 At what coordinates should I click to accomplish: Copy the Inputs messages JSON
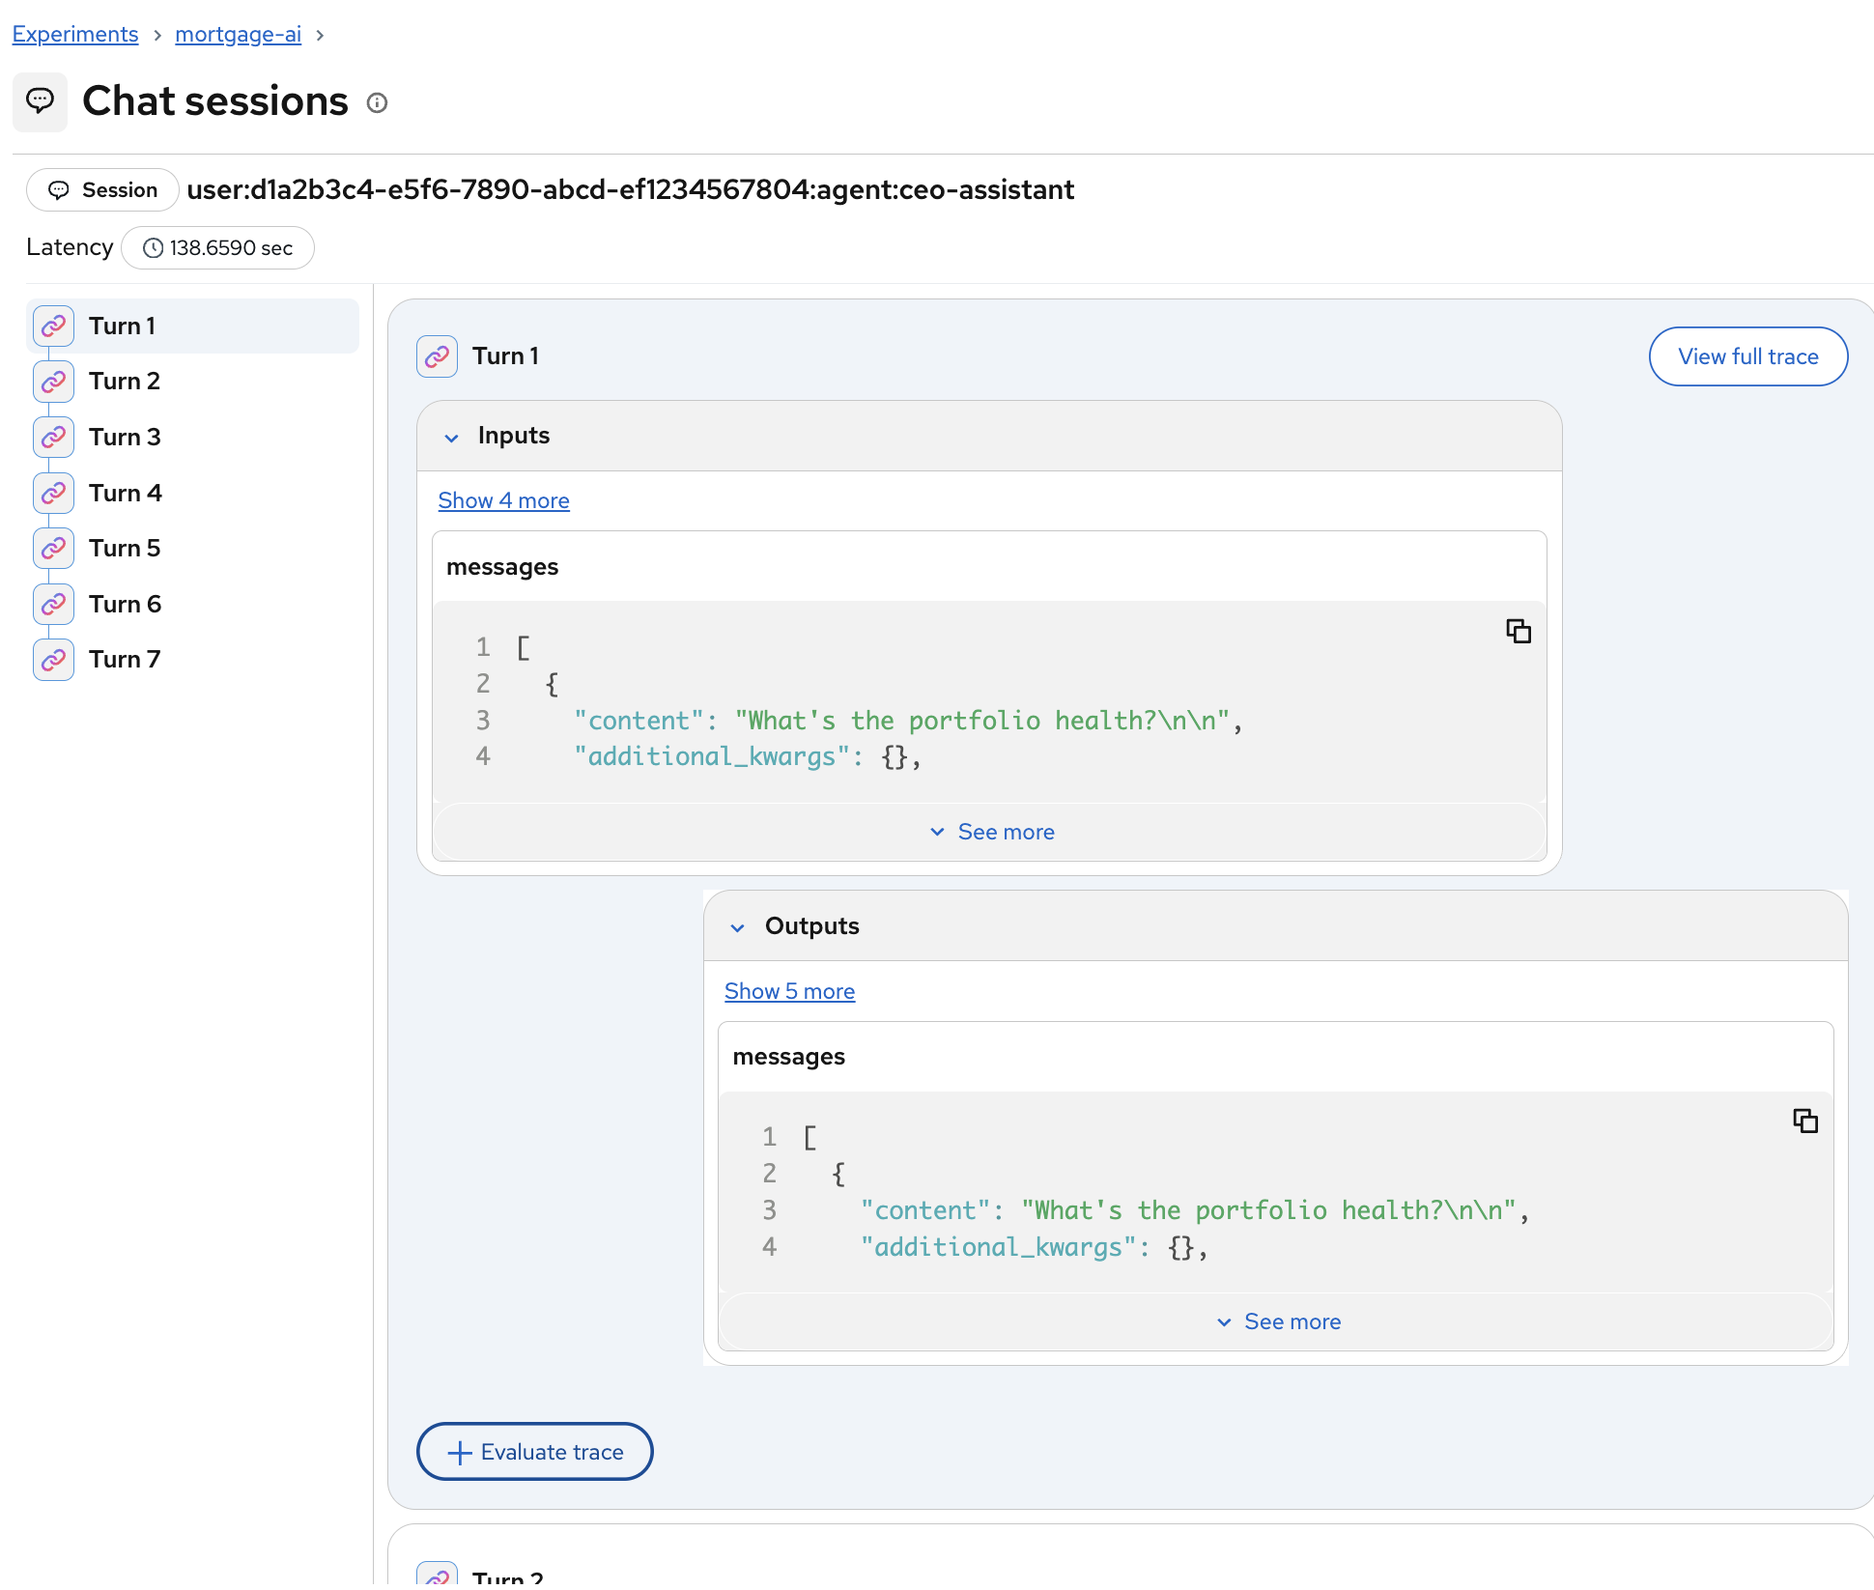tap(1519, 632)
